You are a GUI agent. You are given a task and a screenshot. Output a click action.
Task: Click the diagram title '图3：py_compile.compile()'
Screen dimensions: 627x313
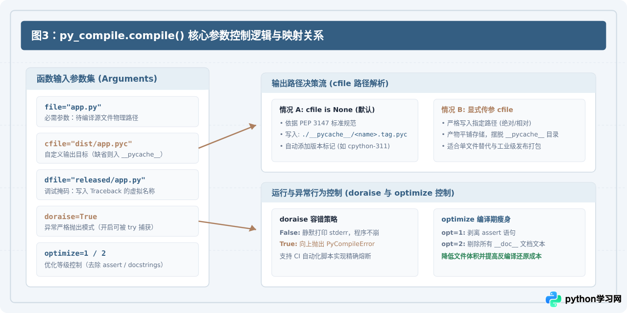click(x=107, y=36)
